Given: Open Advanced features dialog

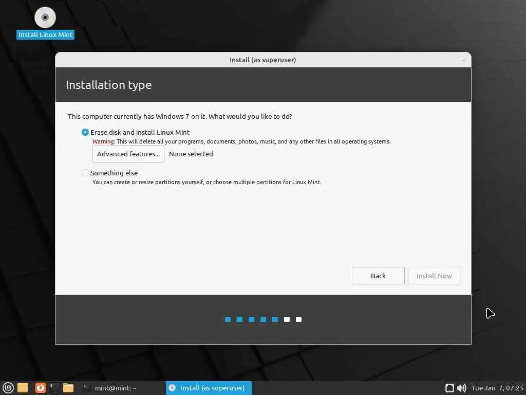Looking at the screenshot, I should pos(128,154).
